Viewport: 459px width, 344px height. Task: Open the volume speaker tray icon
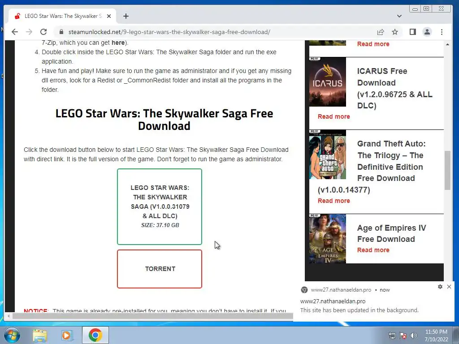(x=413, y=335)
